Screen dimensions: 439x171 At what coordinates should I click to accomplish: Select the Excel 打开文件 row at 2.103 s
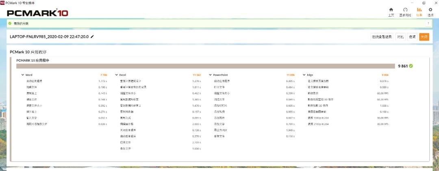point(160,143)
